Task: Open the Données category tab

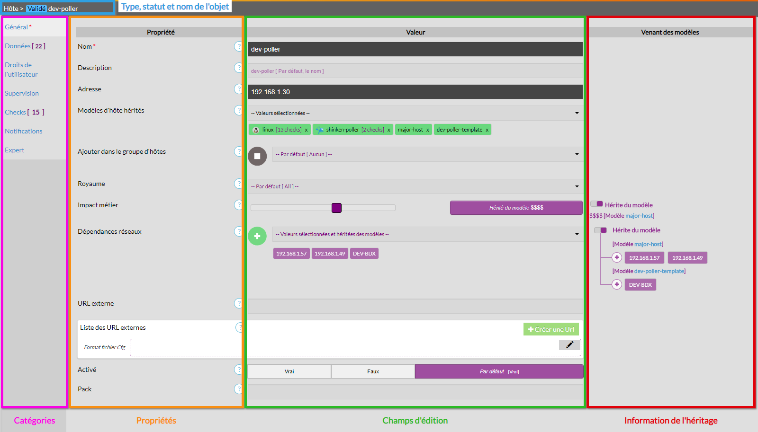Action: pyautogui.click(x=25, y=46)
